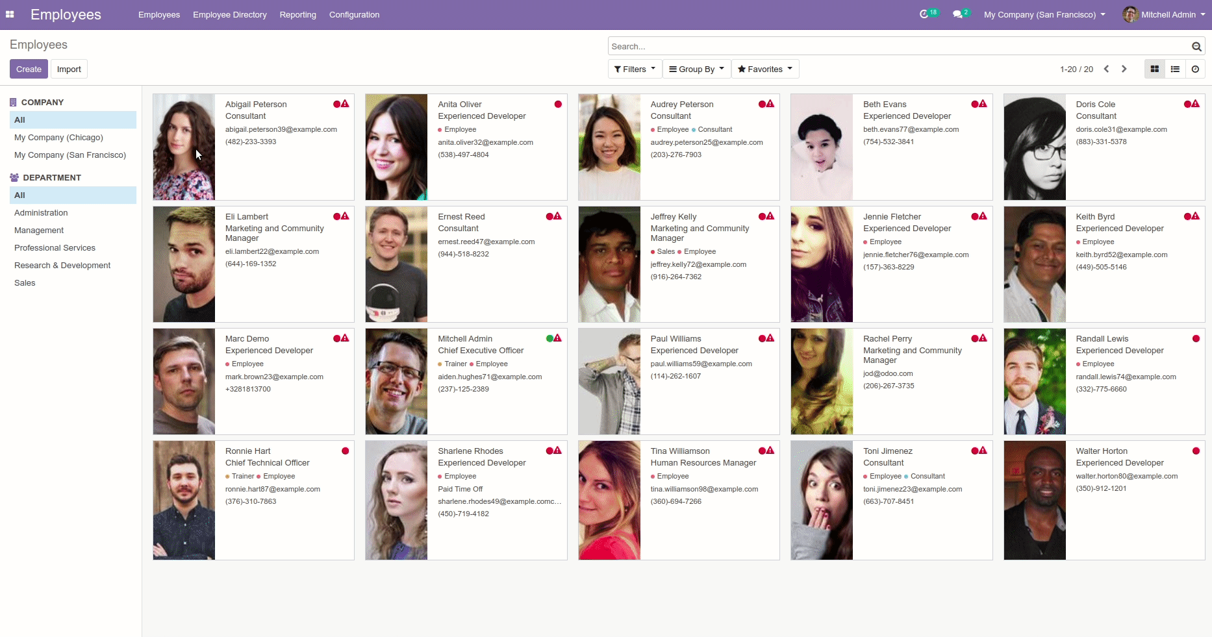Open the Favorites dropdown
The width and height of the screenshot is (1212, 637).
(x=765, y=69)
